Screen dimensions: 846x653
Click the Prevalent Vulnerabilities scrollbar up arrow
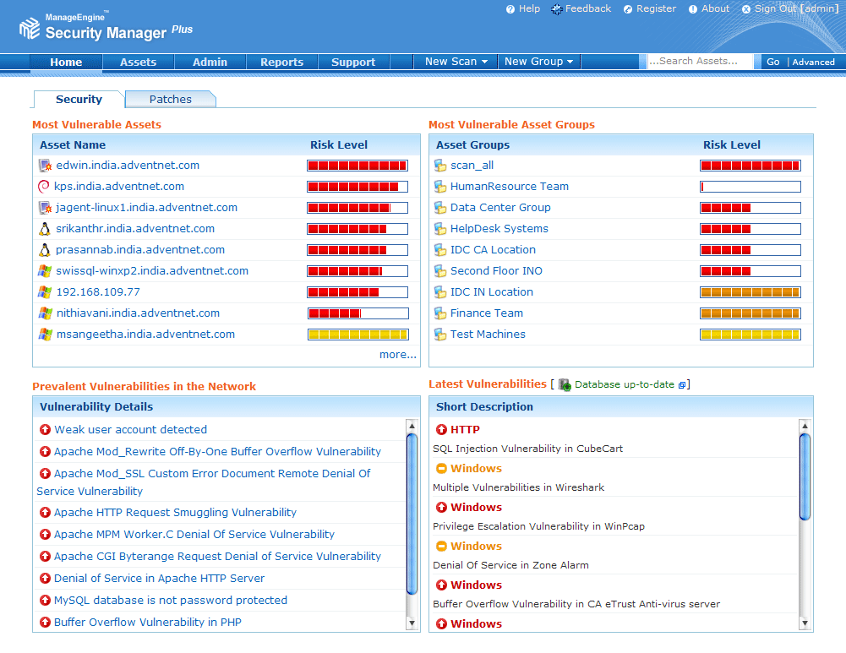pos(412,426)
